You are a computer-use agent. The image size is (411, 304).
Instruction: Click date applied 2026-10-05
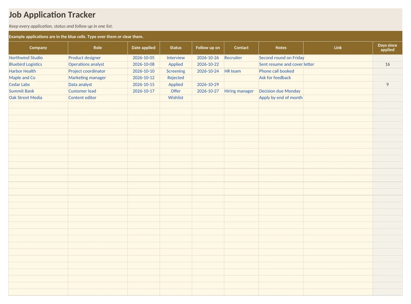144,58
